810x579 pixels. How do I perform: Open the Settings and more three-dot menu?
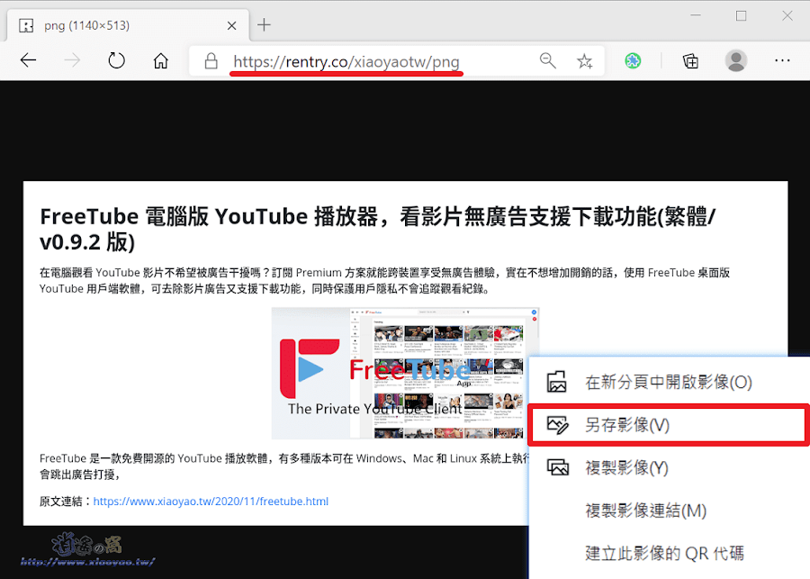pos(782,60)
